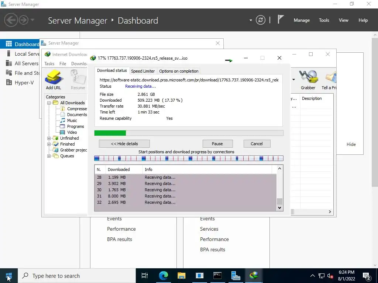378x283 pixels.
Task: Click the Server Manager back arrow
Action: tap(11, 20)
